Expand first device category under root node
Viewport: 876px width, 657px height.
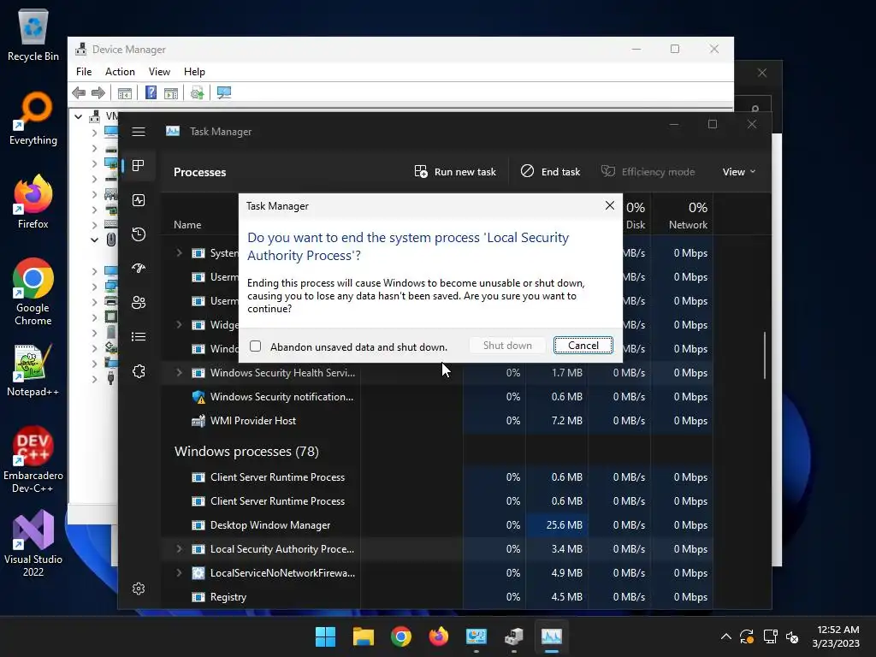[x=94, y=133]
